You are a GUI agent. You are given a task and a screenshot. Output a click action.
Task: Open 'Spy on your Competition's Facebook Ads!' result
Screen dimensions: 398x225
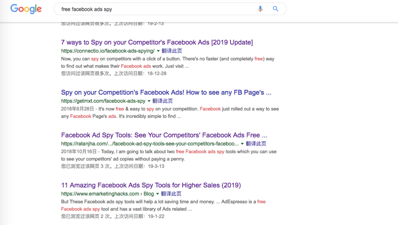166,92
